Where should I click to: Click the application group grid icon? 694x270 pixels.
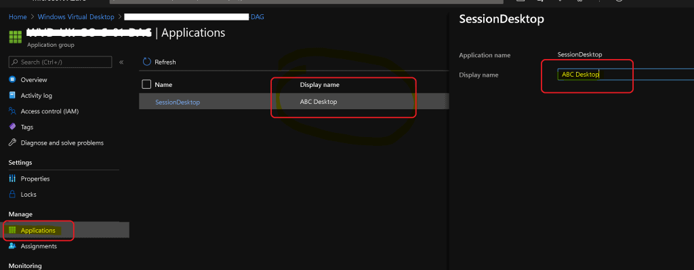click(x=15, y=37)
